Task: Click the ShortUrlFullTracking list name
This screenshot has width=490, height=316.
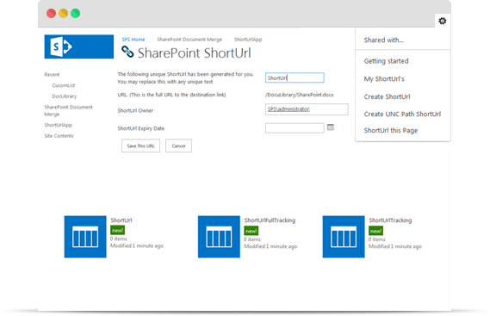Action: (x=270, y=220)
